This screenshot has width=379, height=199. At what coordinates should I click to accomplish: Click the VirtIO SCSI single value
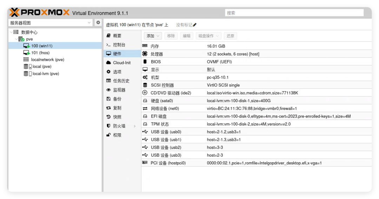223,85
